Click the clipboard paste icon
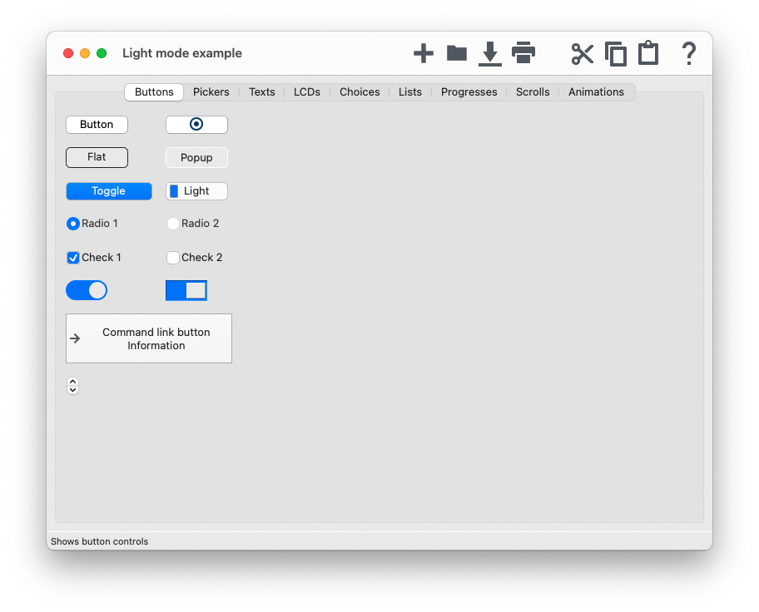 point(648,53)
